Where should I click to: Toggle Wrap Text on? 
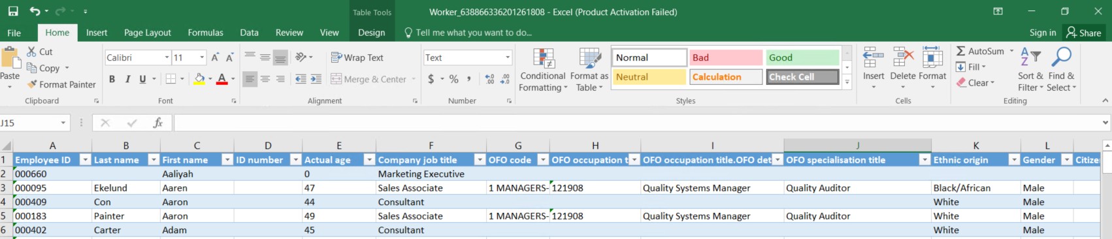(357, 57)
